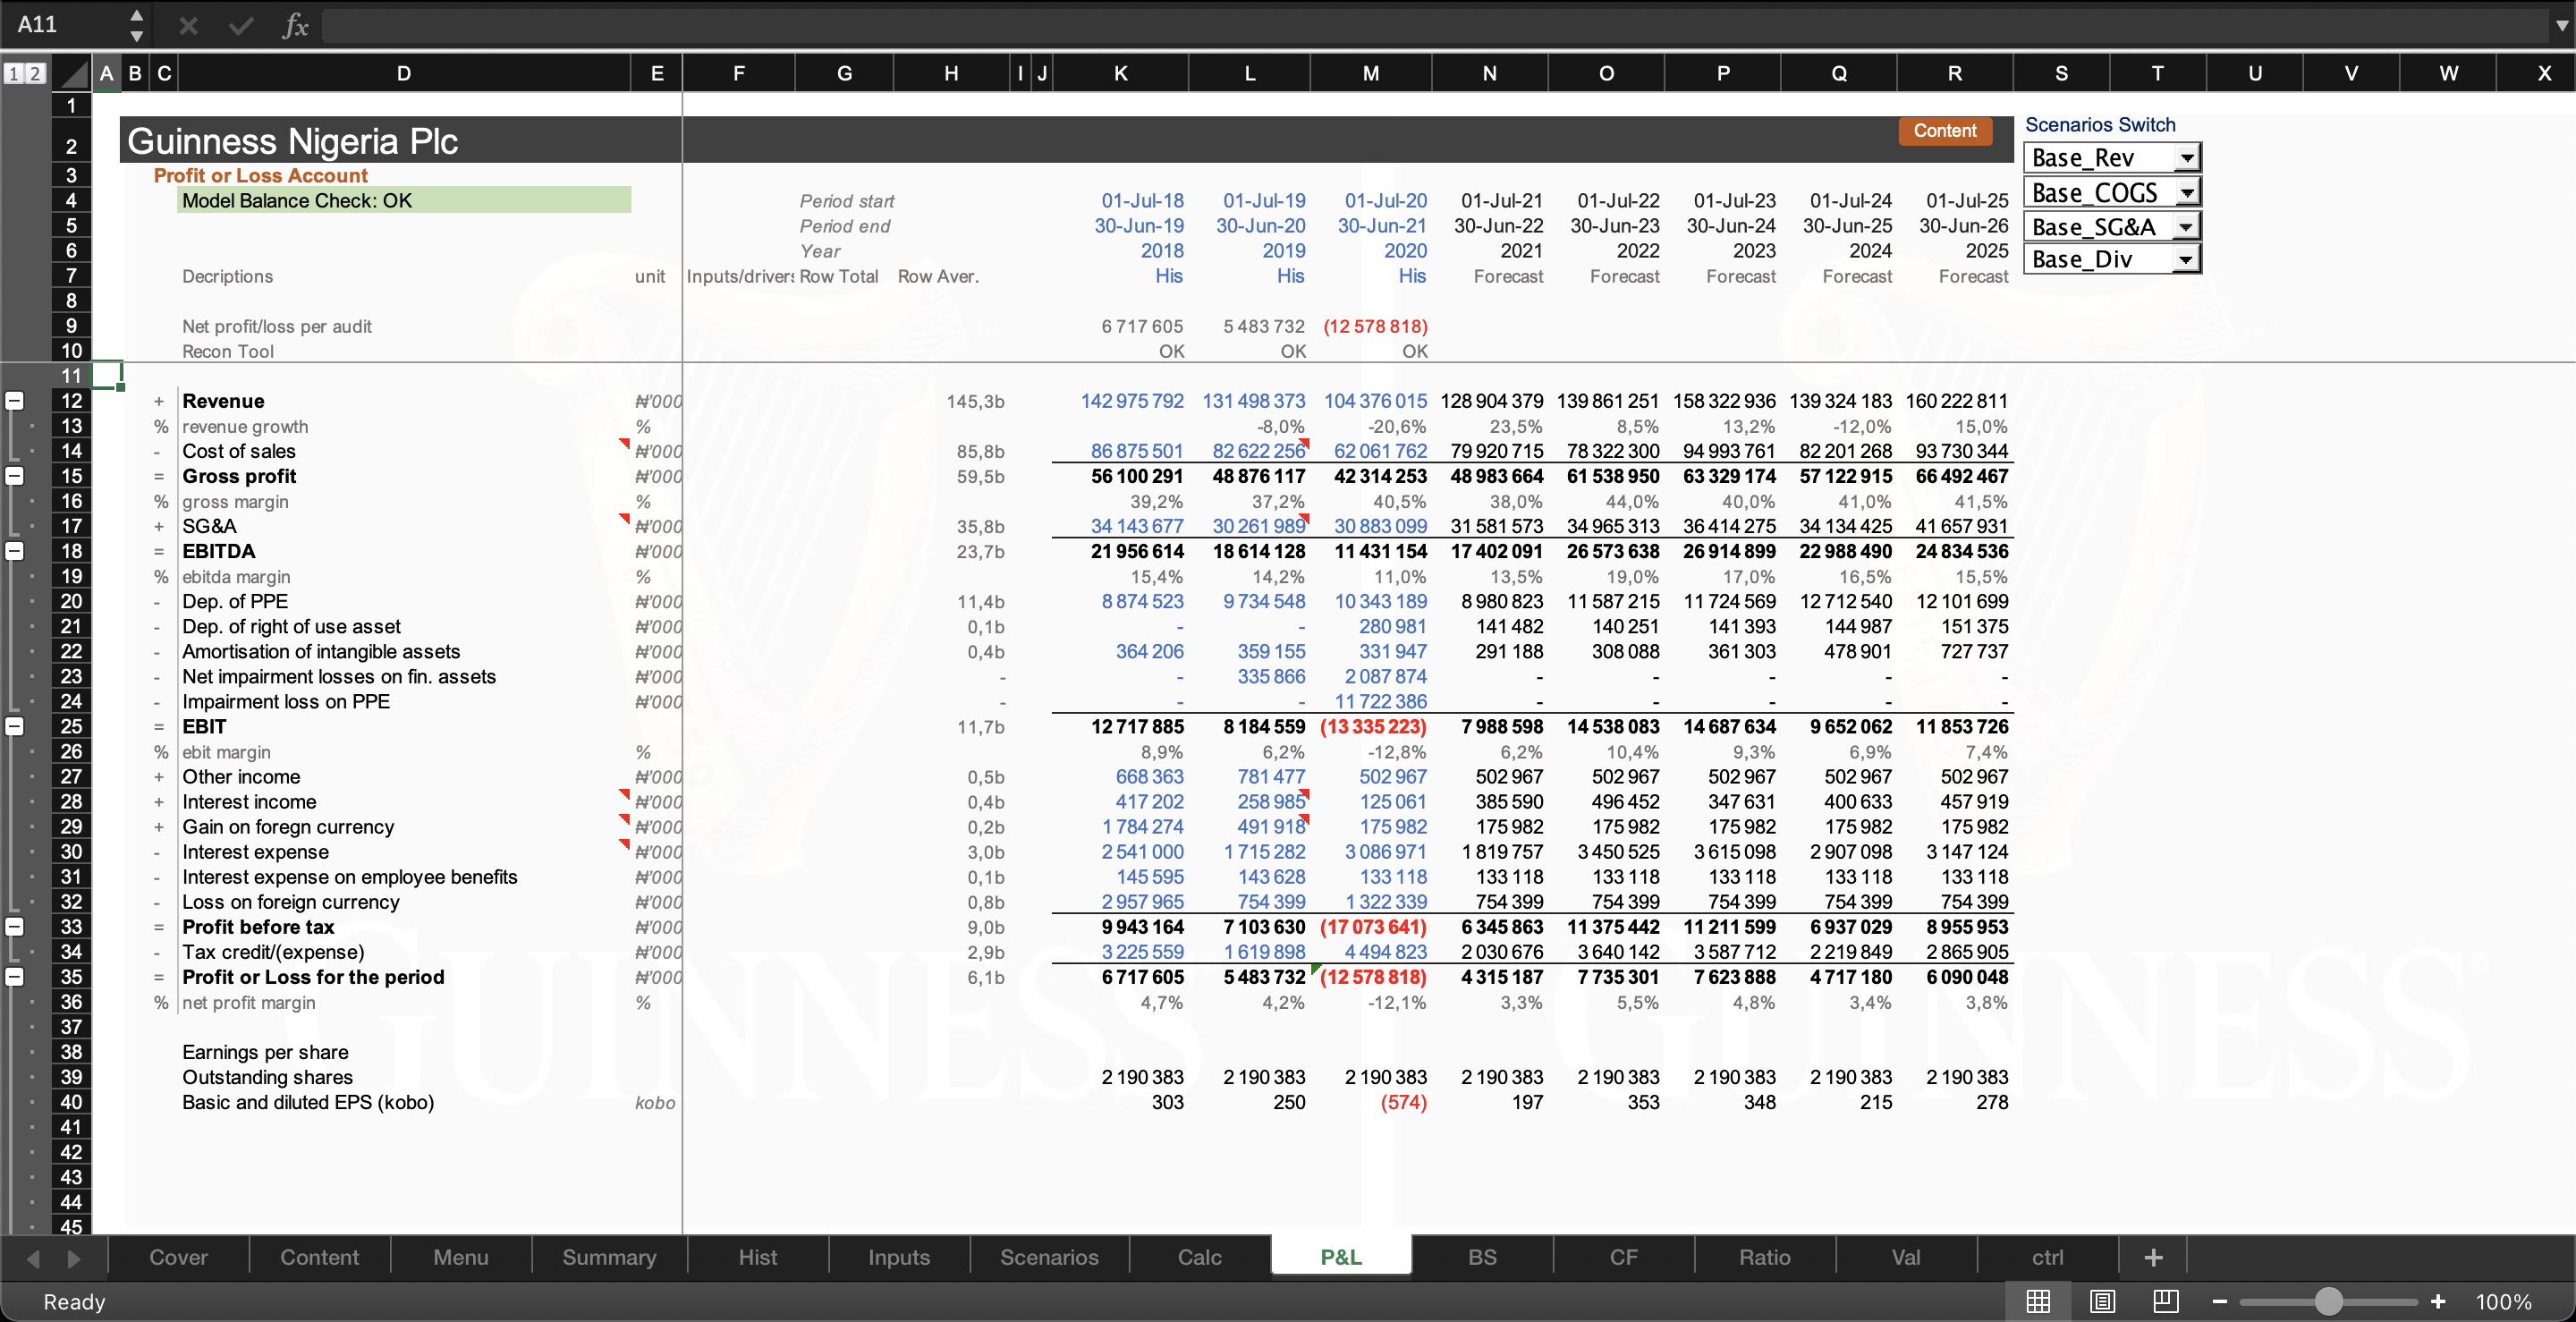Select Profit before tax 2021 value 6 345 863
The width and height of the screenshot is (2576, 1322).
pos(1490,927)
